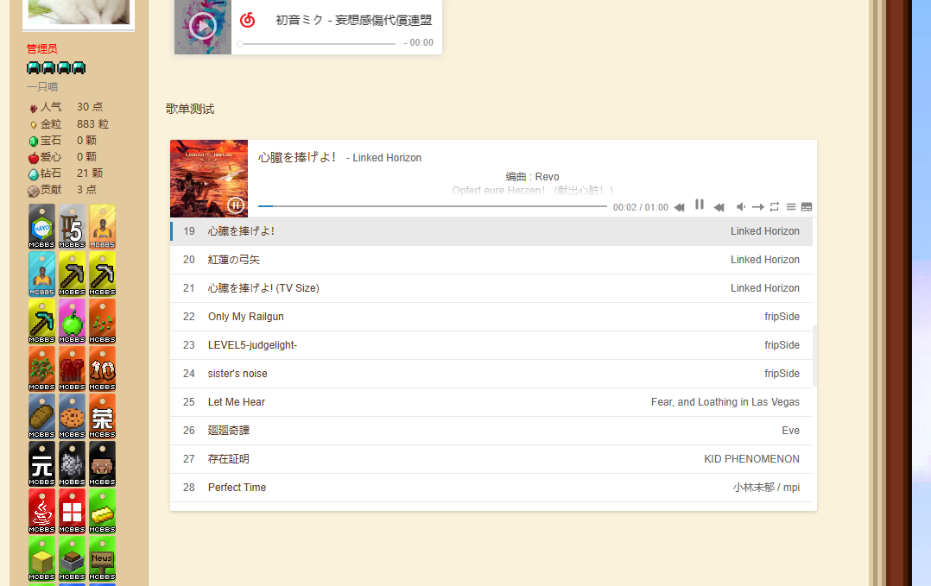This screenshot has width=931, height=586.
Task: Click the brown pig-face medal
Action: (102, 463)
